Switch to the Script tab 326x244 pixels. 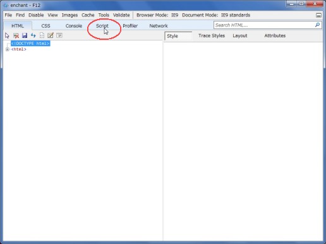102,26
